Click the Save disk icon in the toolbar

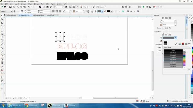11,7
